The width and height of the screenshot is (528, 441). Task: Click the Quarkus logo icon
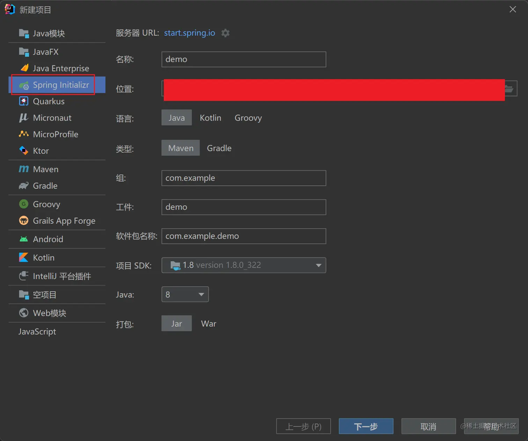pyautogui.click(x=24, y=101)
